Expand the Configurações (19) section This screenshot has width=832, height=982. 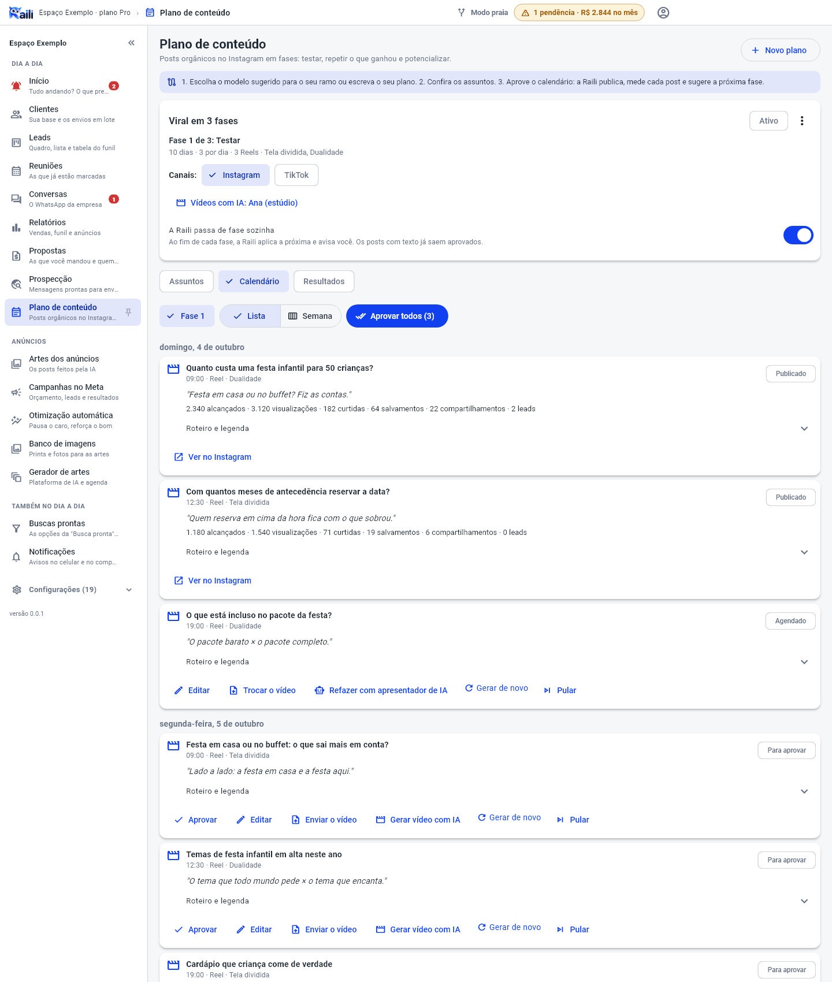(73, 590)
